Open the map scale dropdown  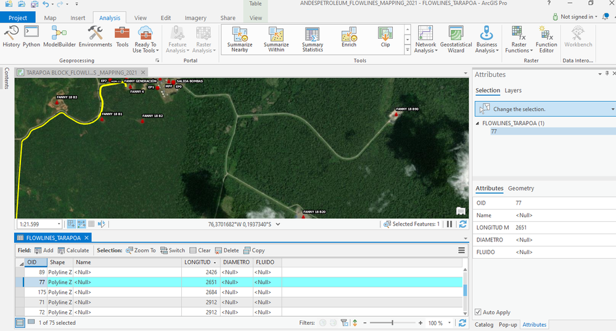point(59,224)
